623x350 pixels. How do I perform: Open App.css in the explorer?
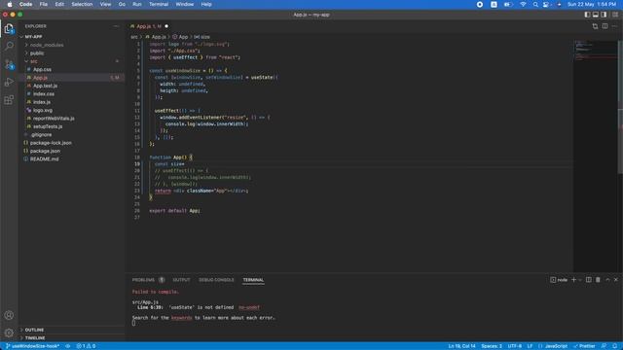42,69
